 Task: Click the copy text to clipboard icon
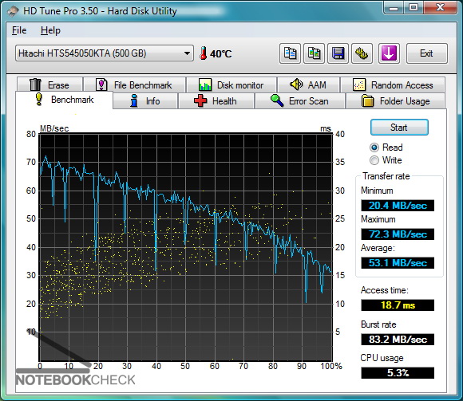[x=290, y=53]
